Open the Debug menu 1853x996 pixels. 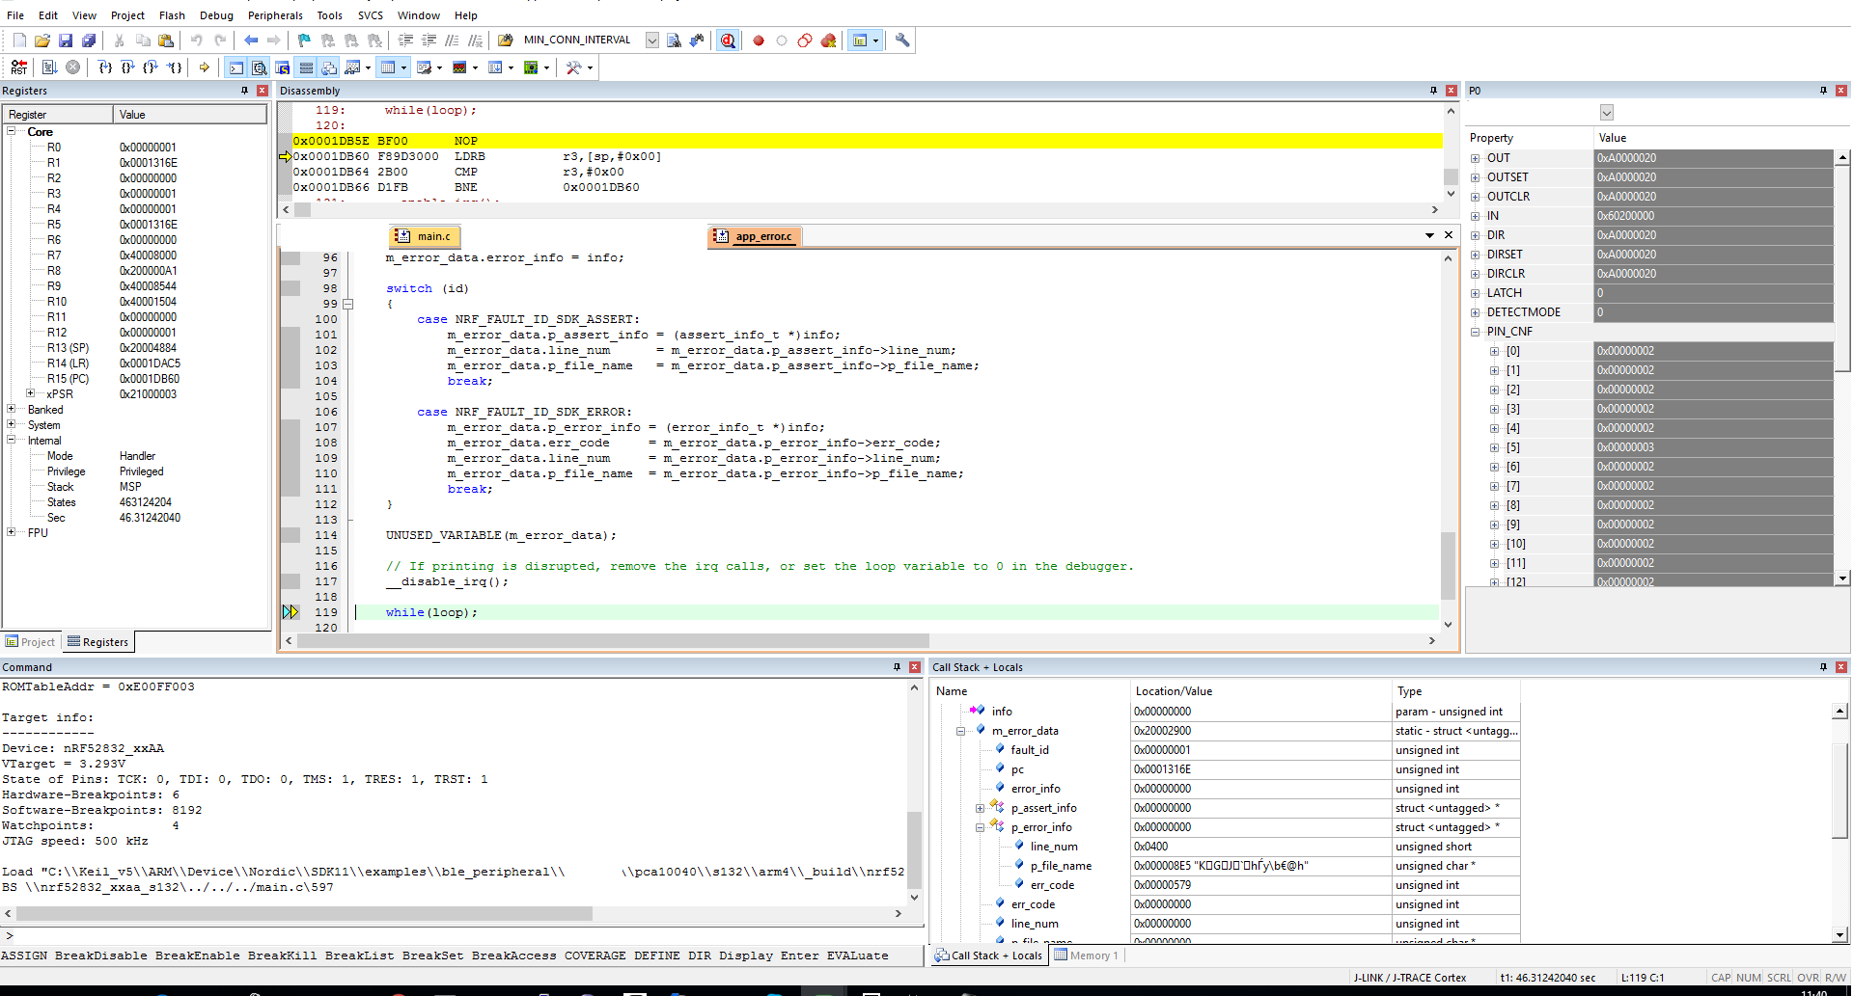[216, 15]
